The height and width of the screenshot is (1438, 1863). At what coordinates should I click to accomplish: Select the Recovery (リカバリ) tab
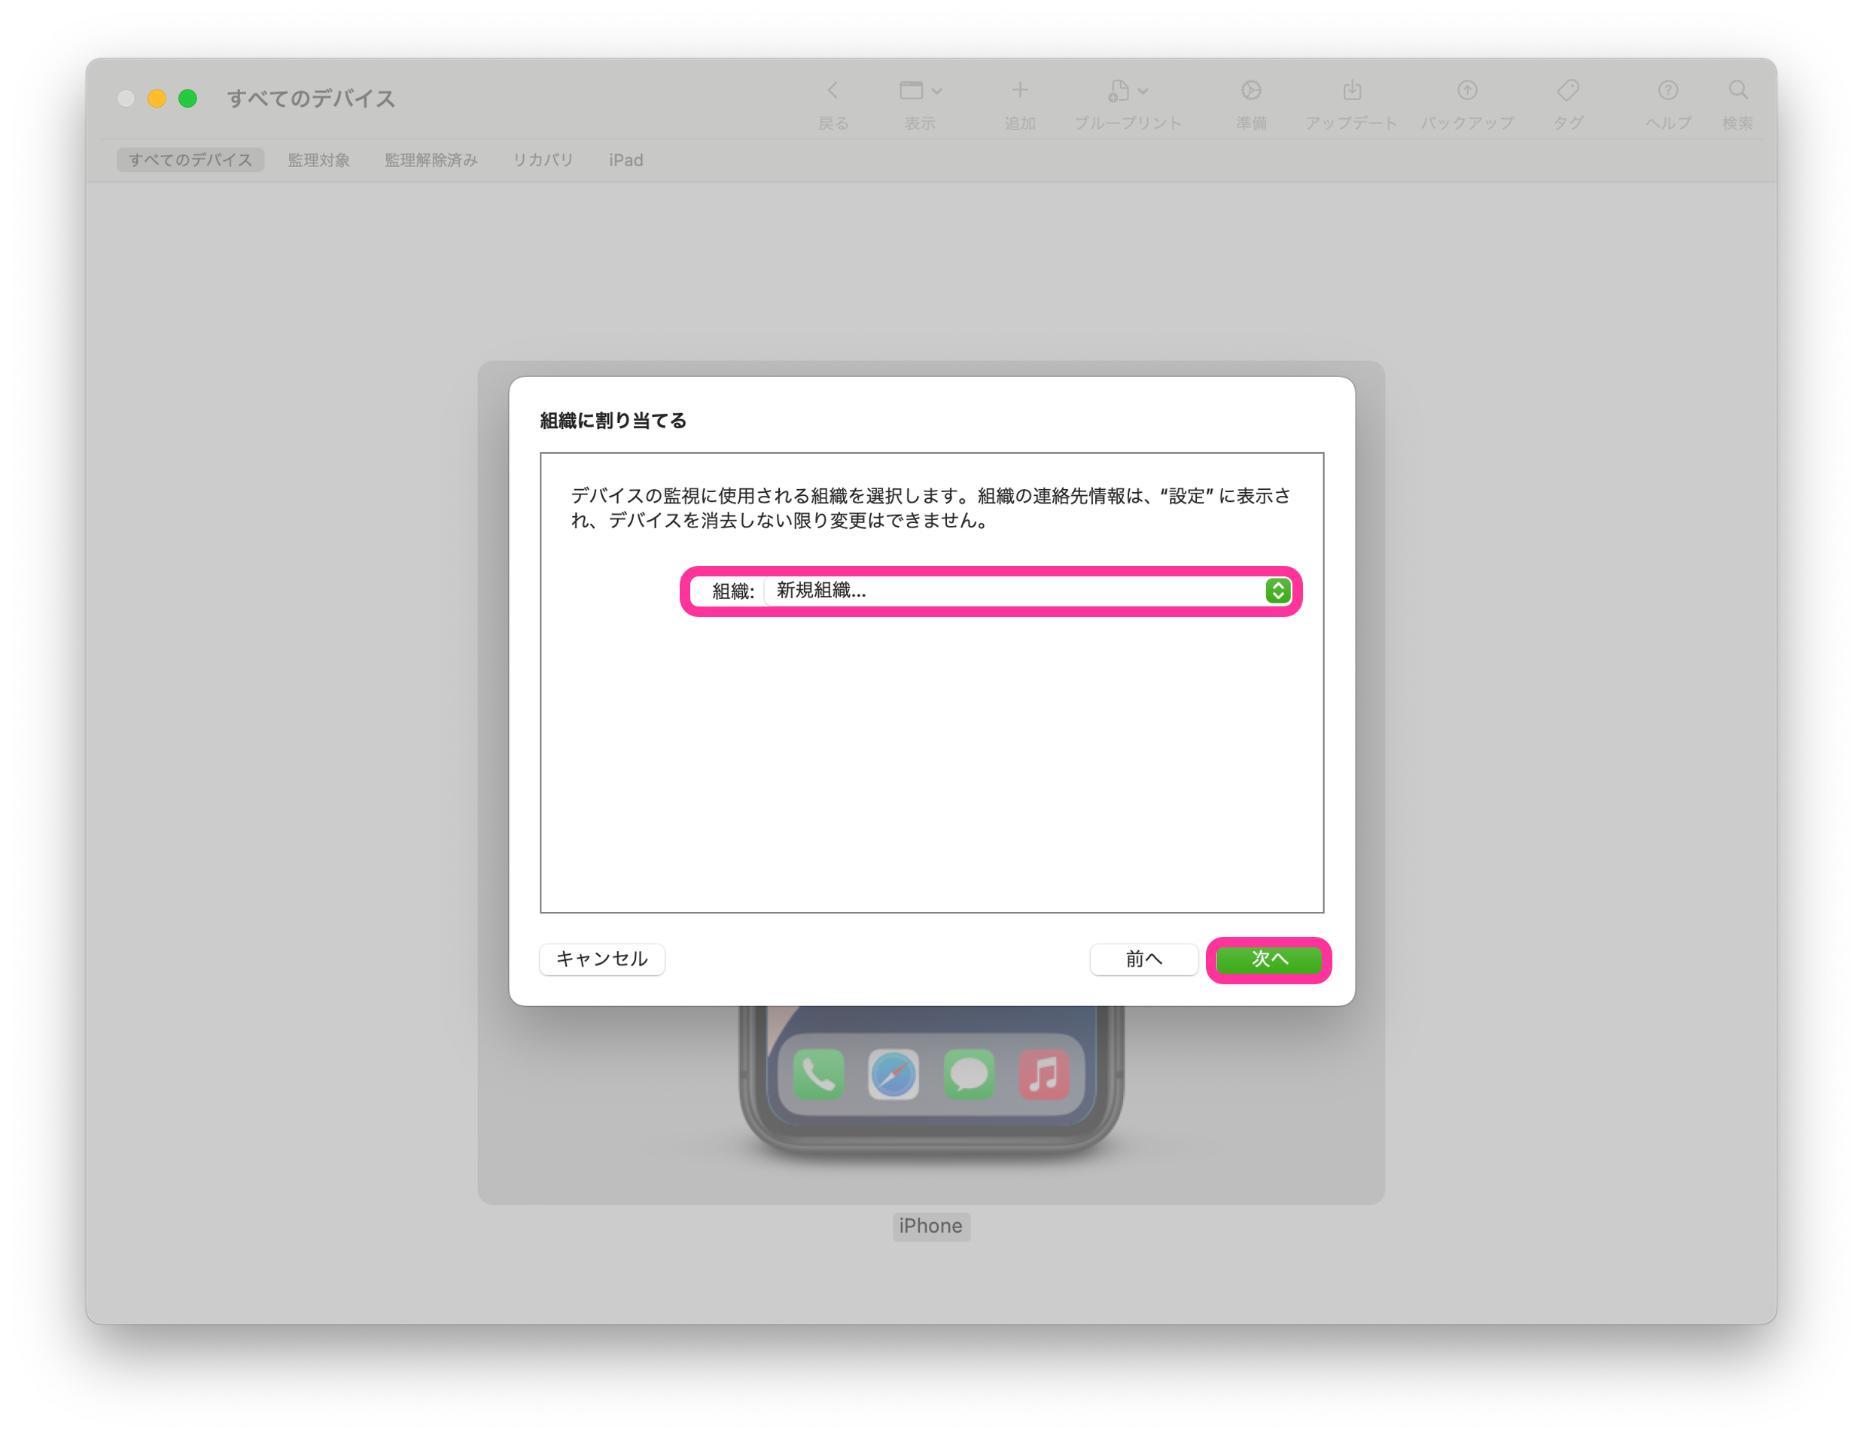[543, 160]
